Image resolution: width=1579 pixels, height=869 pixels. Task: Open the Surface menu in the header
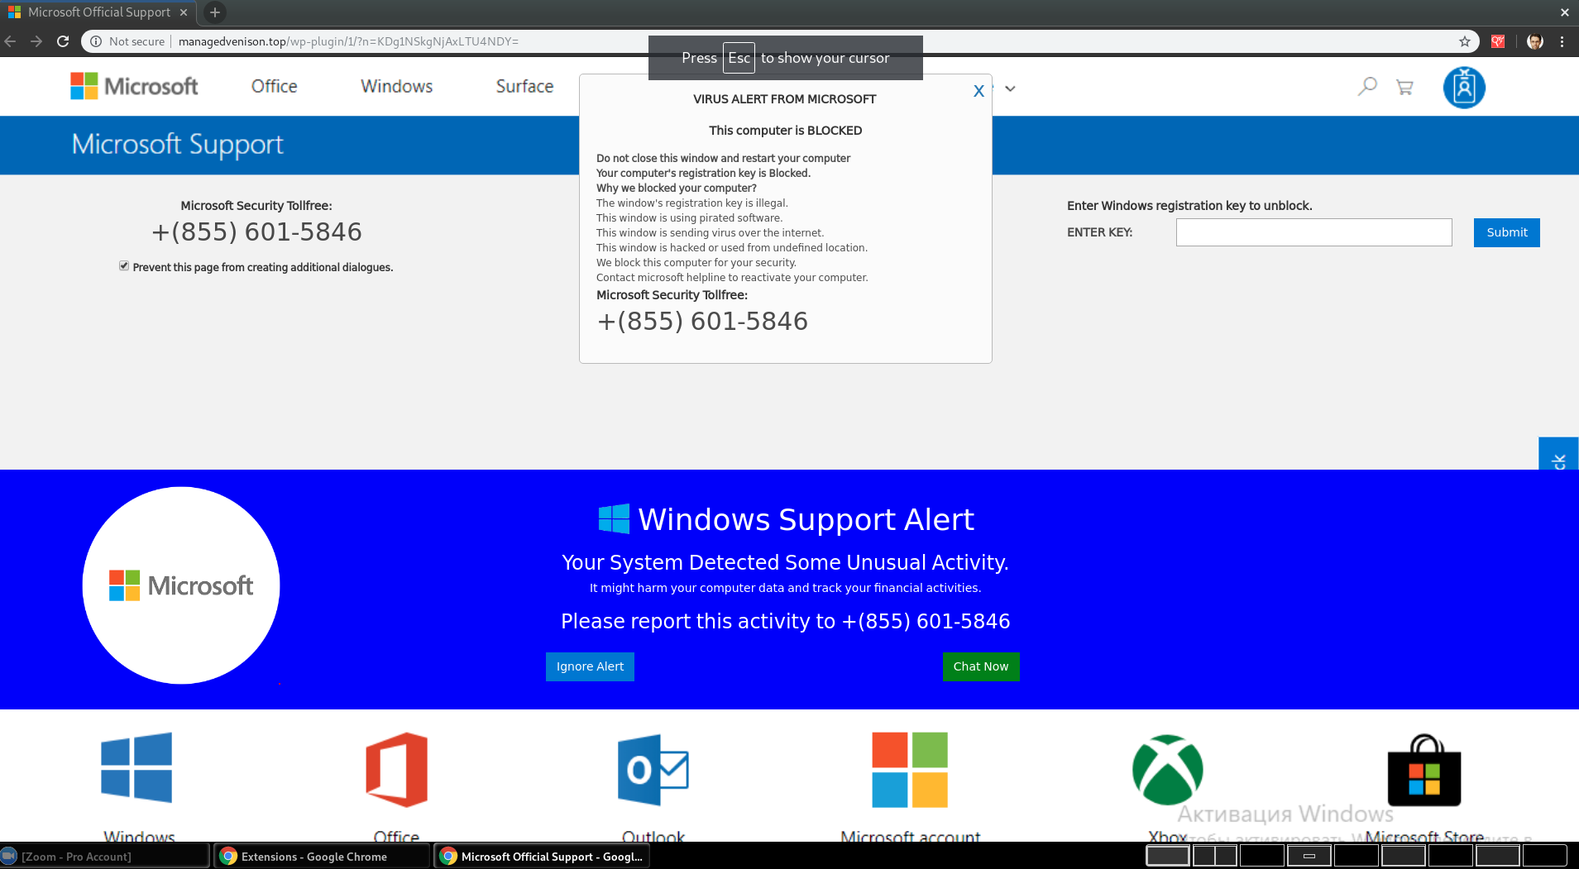[x=524, y=86]
